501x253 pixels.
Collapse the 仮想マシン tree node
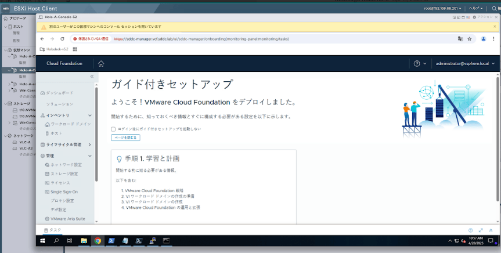pos(5,50)
